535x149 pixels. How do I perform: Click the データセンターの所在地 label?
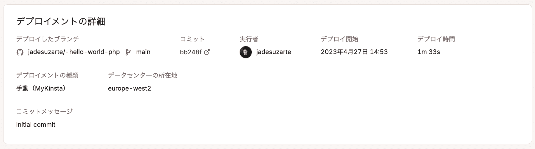(143, 75)
